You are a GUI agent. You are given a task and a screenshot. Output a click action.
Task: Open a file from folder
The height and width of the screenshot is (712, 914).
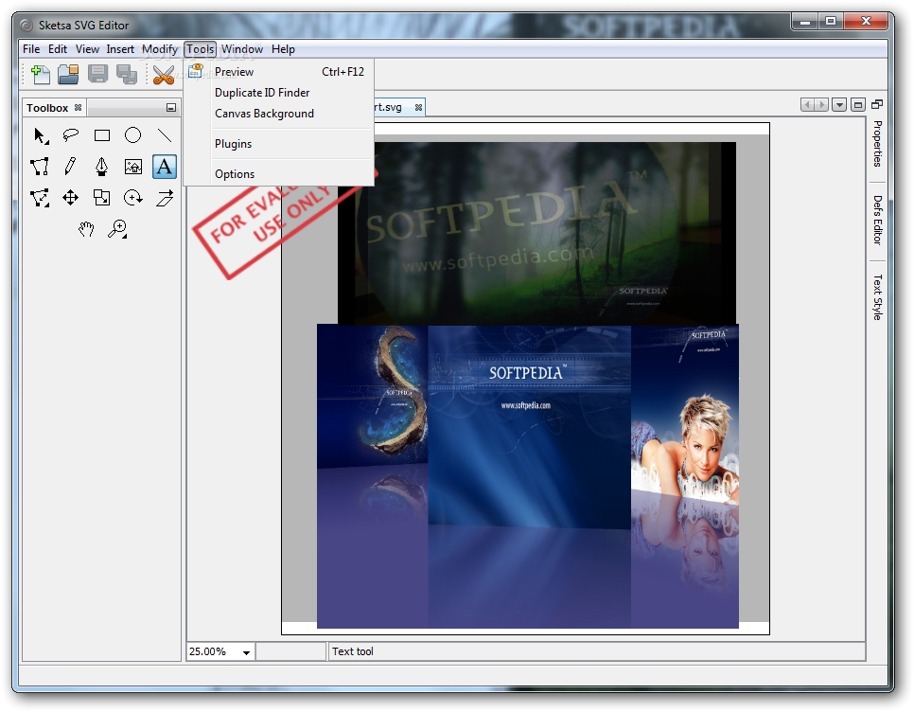pyautogui.click(x=68, y=75)
